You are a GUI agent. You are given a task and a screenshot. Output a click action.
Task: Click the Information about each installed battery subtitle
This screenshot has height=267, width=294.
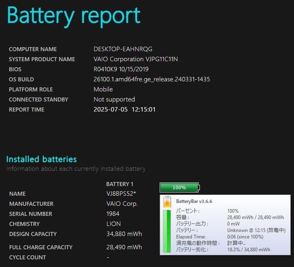click(76, 169)
